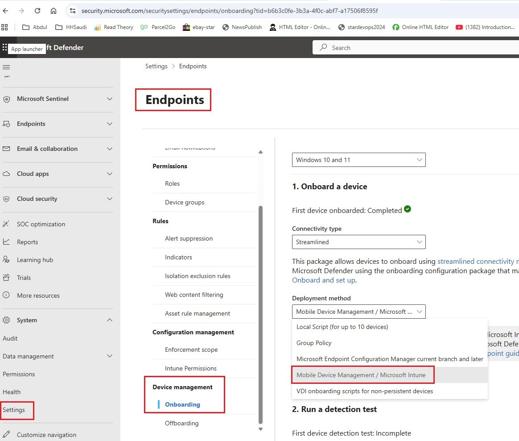Click Endpoints breadcrumb link
This screenshot has width=519, height=441.
coord(193,66)
